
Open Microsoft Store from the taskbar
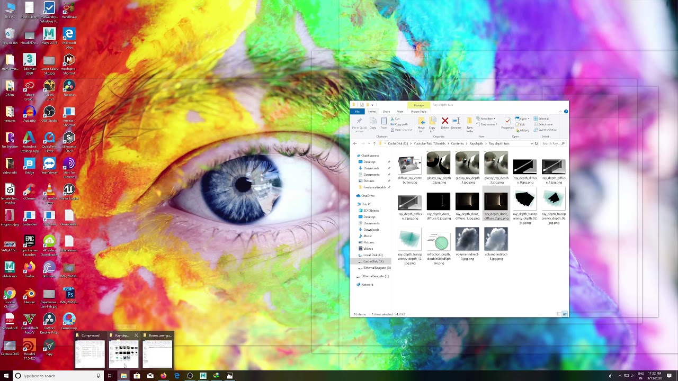[x=137, y=376]
